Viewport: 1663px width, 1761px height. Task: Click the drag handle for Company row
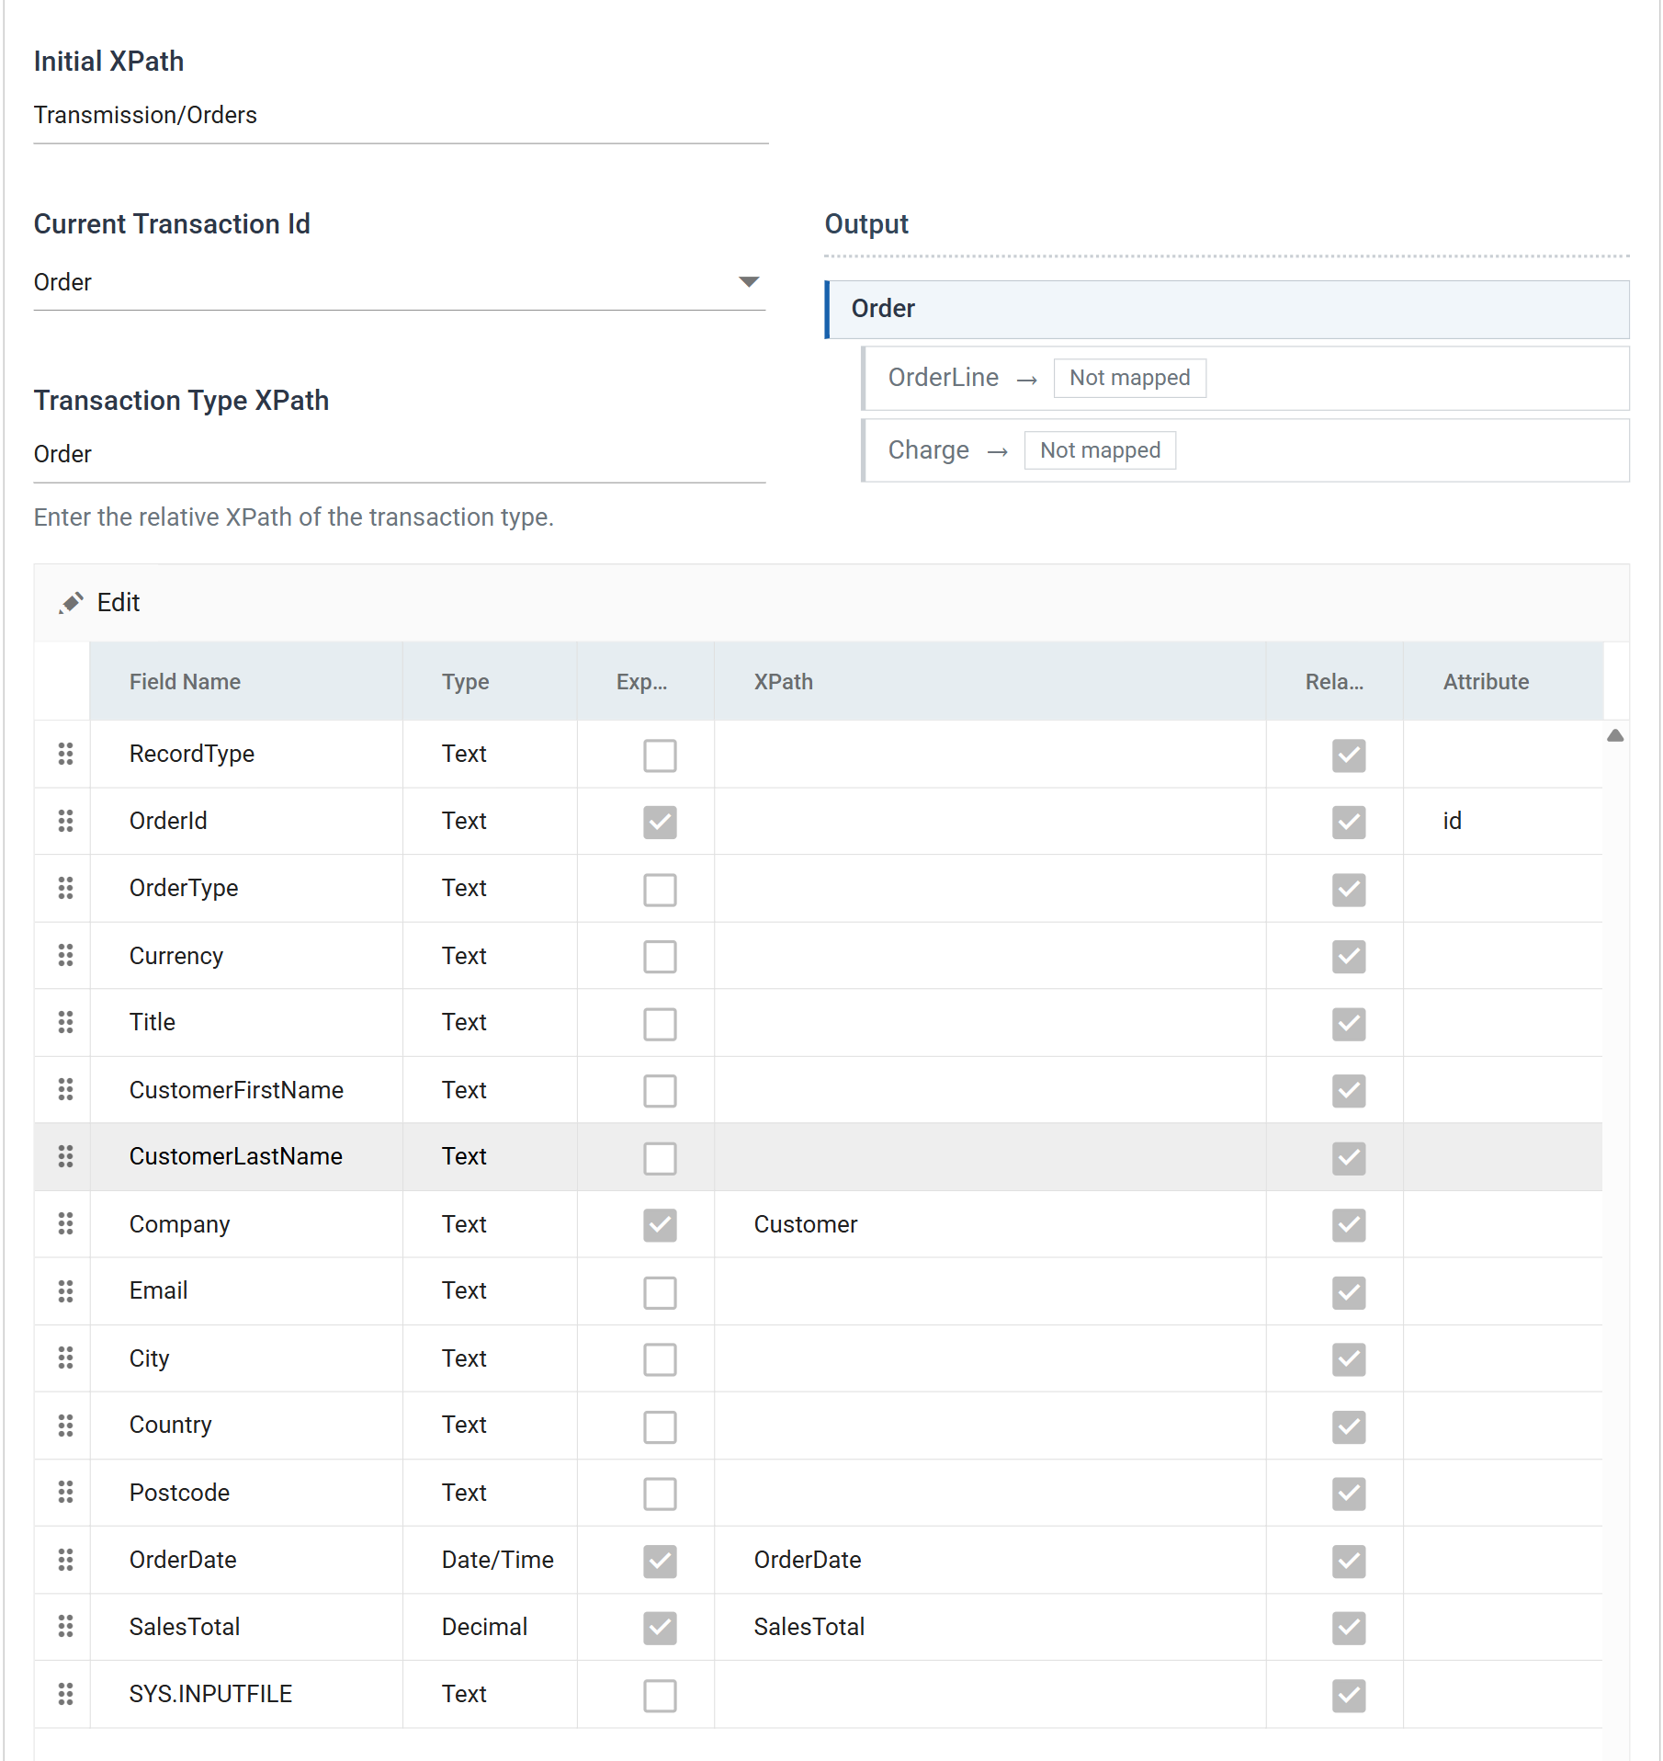(65, 1223)
